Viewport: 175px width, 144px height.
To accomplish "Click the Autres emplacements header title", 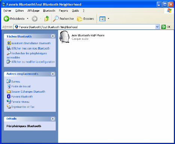I will pos(22,74).
